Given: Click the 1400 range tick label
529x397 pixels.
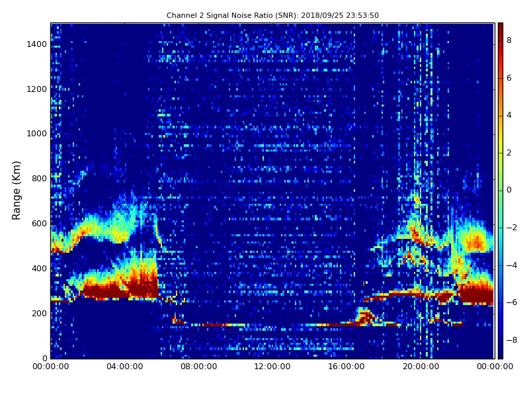Looking at the screenshot, I should (37, 44).
